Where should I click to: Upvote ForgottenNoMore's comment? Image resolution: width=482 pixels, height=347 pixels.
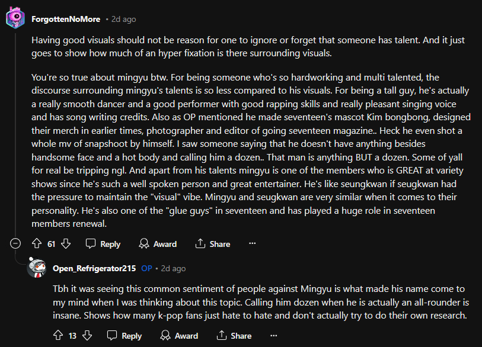click(36, 244)
